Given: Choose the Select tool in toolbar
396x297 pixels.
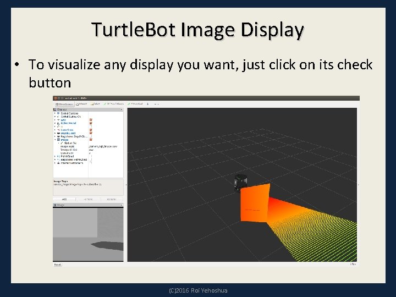Looking at the screenshot, I should coord(96,104).
